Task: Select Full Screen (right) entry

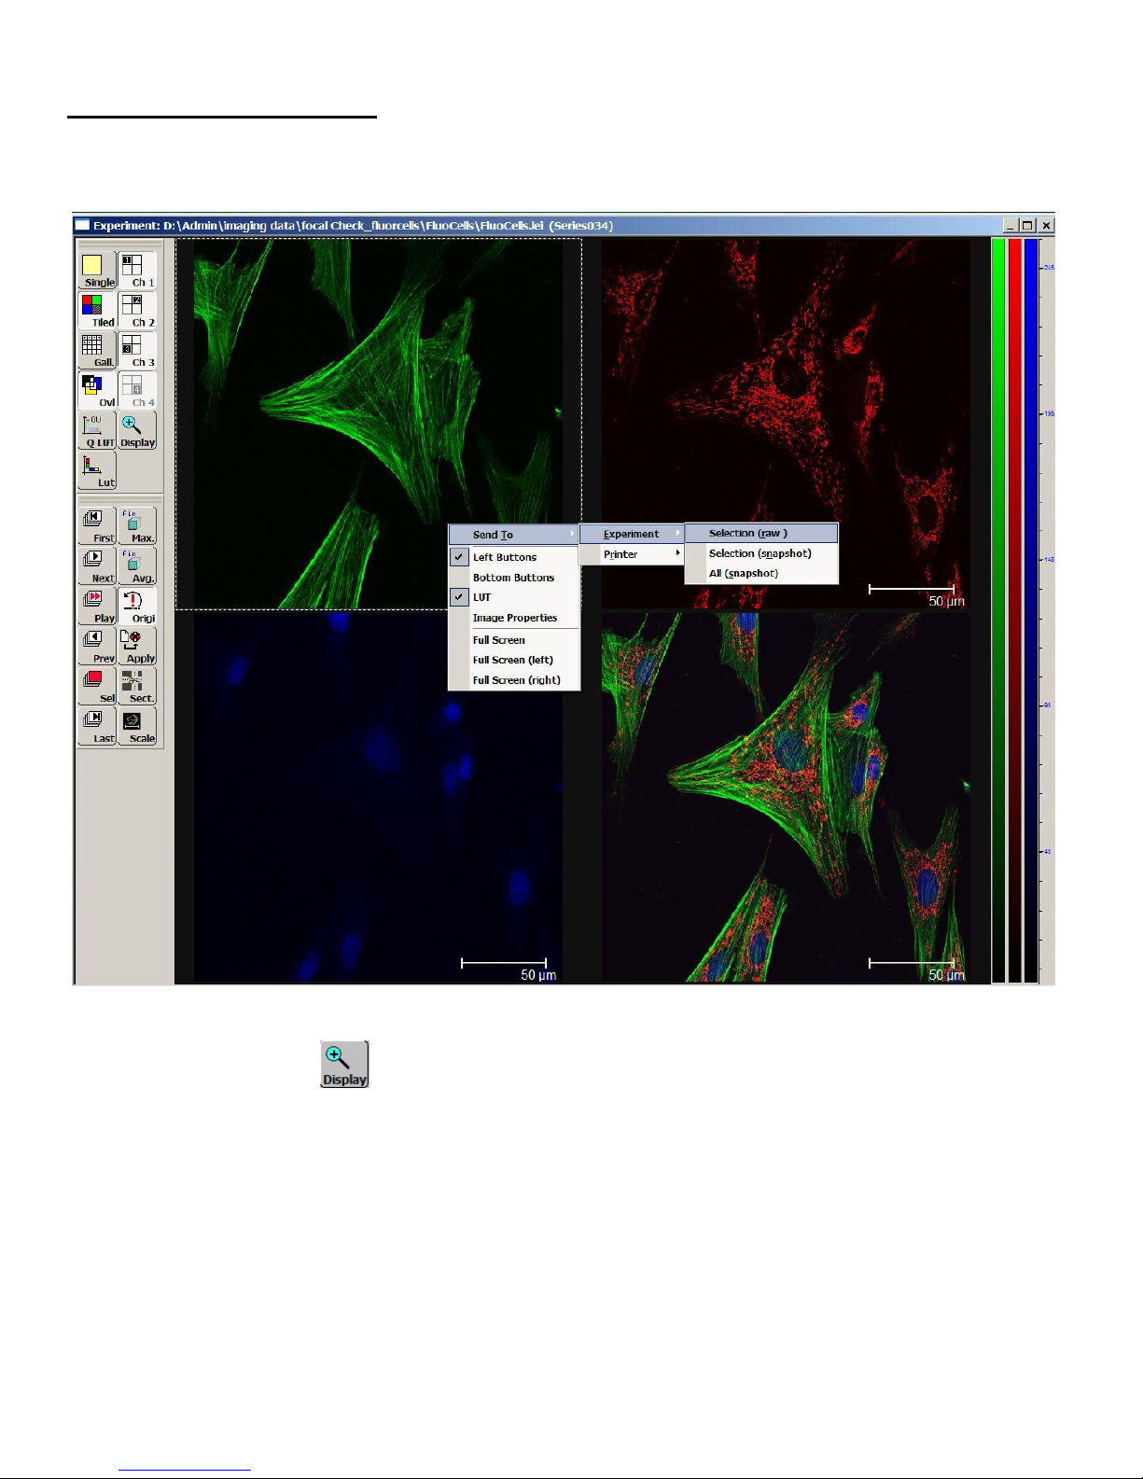Action: click(514, 680)
